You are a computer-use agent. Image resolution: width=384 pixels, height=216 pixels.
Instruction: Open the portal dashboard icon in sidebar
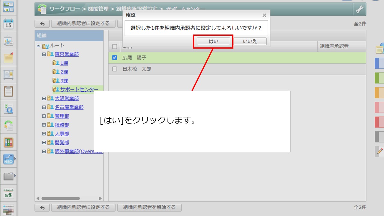8,7
